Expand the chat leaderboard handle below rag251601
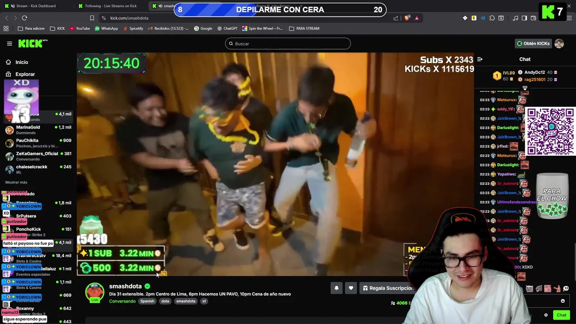576x324 pixels. pos(525,88)
